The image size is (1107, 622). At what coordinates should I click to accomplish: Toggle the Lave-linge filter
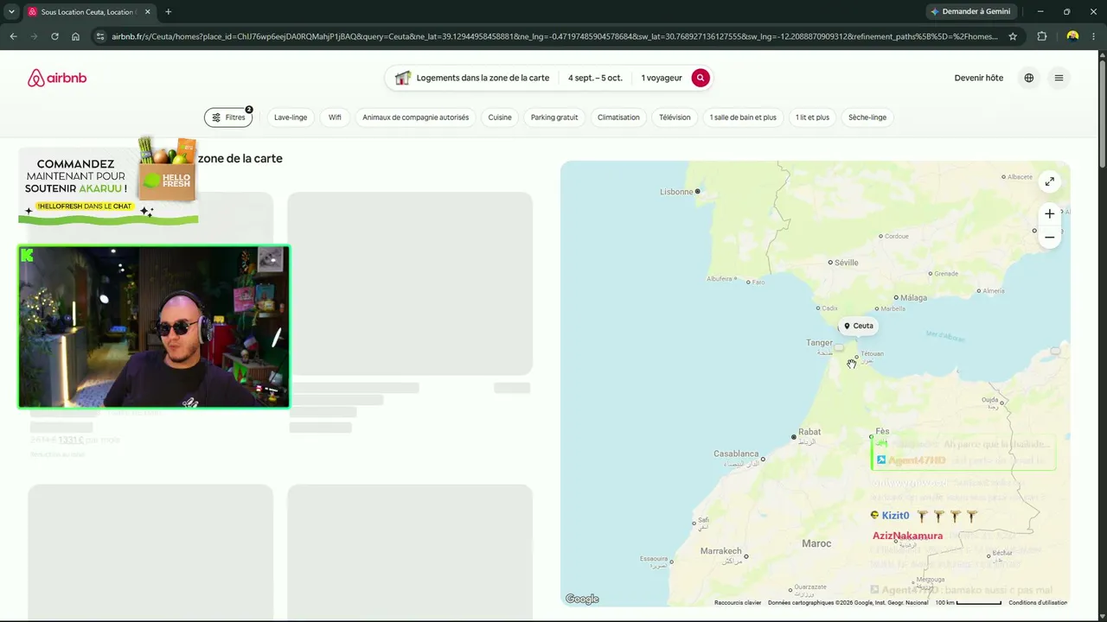[291, 117]
